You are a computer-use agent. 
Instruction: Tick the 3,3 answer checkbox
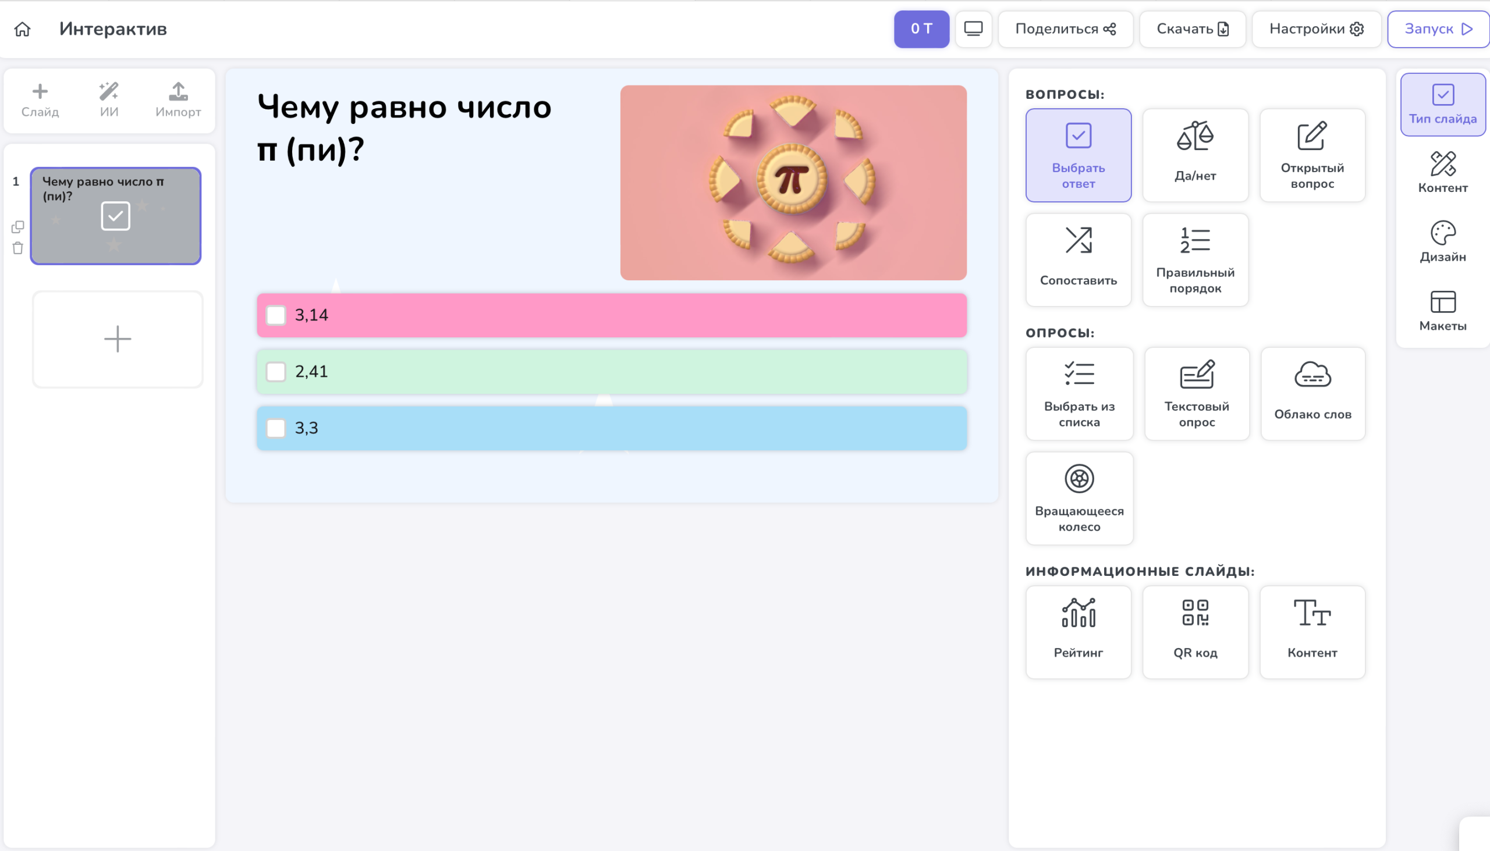point(276,428)
